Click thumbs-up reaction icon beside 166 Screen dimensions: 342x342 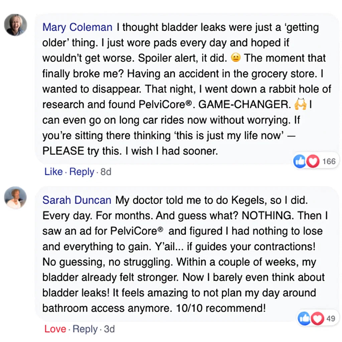299,162
